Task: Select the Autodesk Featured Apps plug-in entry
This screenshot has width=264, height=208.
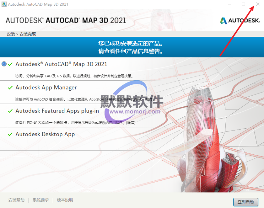Action: pyautogui.click(x=57, y=111)
